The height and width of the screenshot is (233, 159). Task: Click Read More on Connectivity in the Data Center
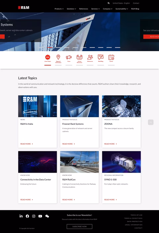(27, 199)
